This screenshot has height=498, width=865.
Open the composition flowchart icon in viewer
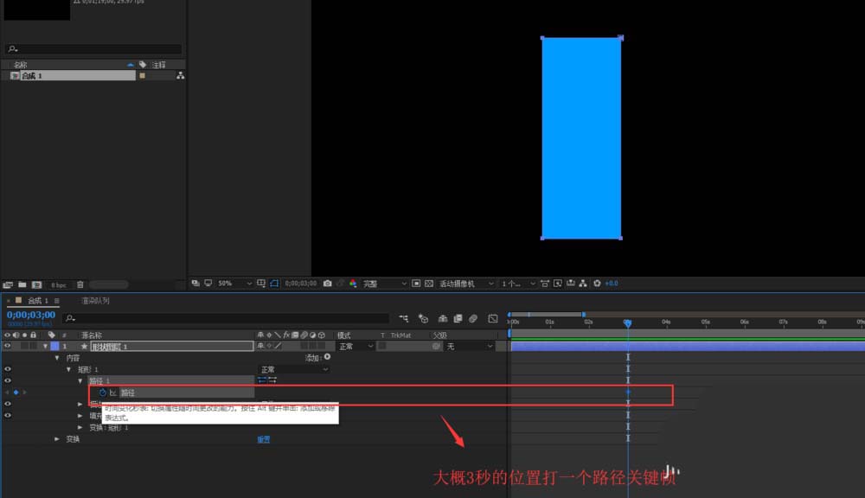pos(583,284)
